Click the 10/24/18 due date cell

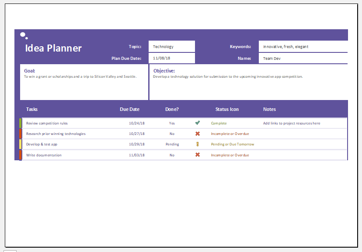(x=137, y=123)
